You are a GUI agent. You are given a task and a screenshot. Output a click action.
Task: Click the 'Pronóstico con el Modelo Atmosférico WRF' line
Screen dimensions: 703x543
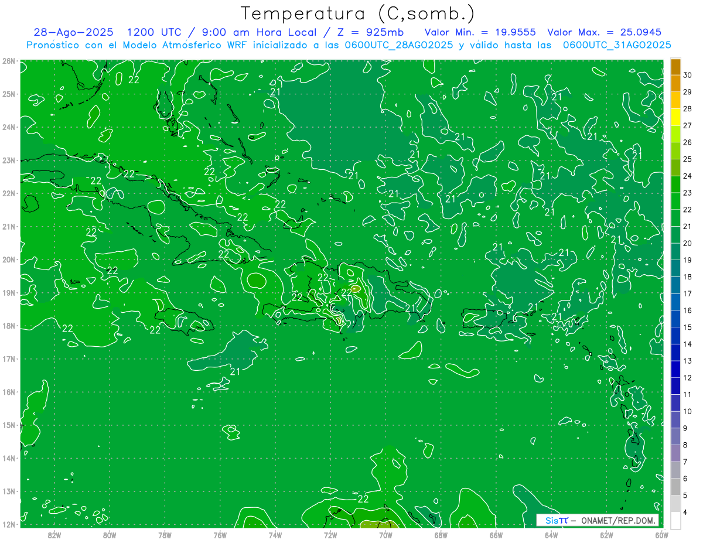pos(349,45)
